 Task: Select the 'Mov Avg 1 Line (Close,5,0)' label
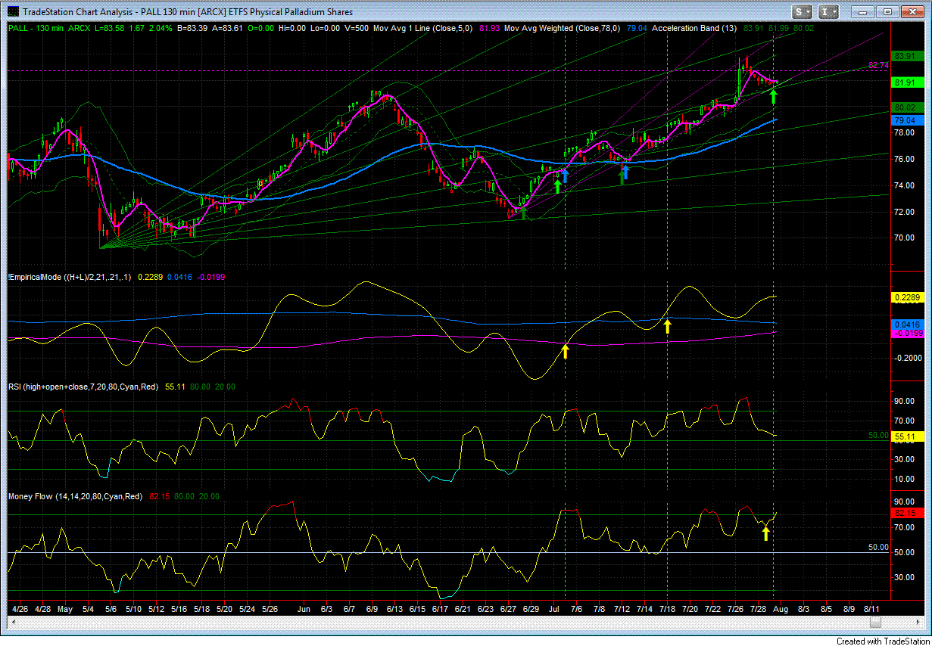pyautogui.click(x=424, y=28)
